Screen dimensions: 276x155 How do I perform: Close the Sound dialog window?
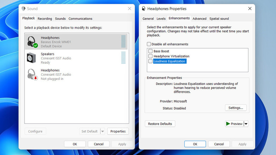click(129, 8)
